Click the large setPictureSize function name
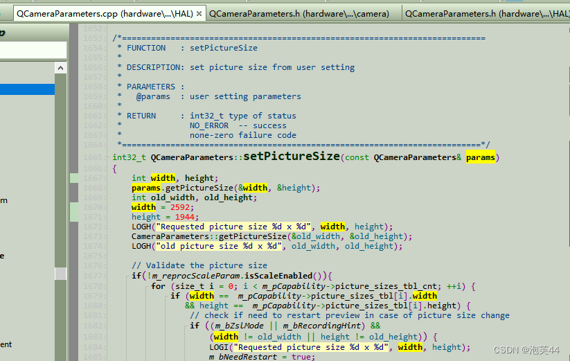The width and height of the screenshot is (570, 361). point(292,157)
